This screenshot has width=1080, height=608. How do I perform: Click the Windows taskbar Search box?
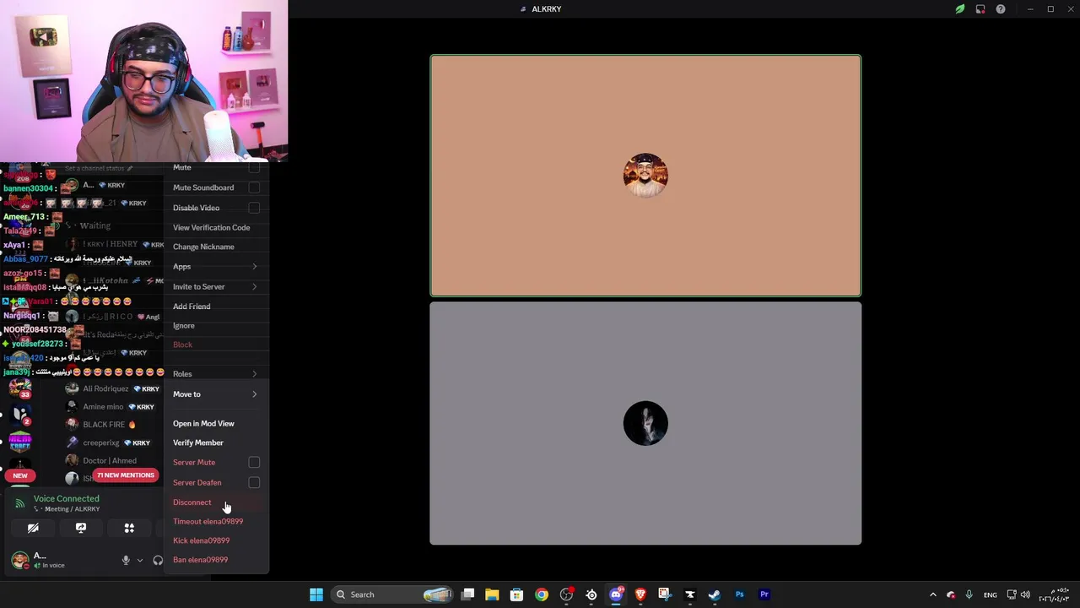point(393,594)
